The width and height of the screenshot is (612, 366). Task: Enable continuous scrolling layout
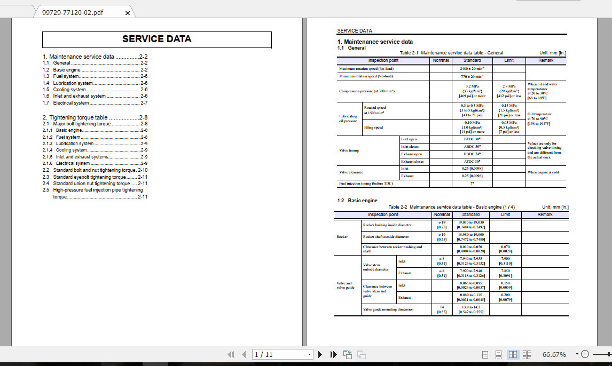click(x=499, y=354)
